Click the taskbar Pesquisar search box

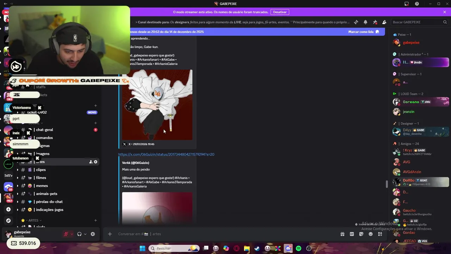pos(174,248)
